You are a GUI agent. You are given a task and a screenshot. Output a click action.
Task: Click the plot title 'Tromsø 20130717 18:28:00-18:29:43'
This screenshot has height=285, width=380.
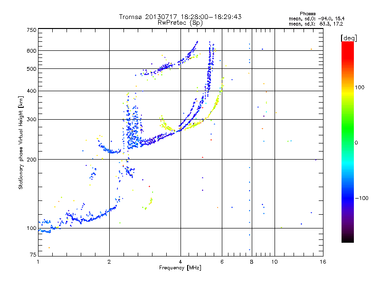point(180,17)
